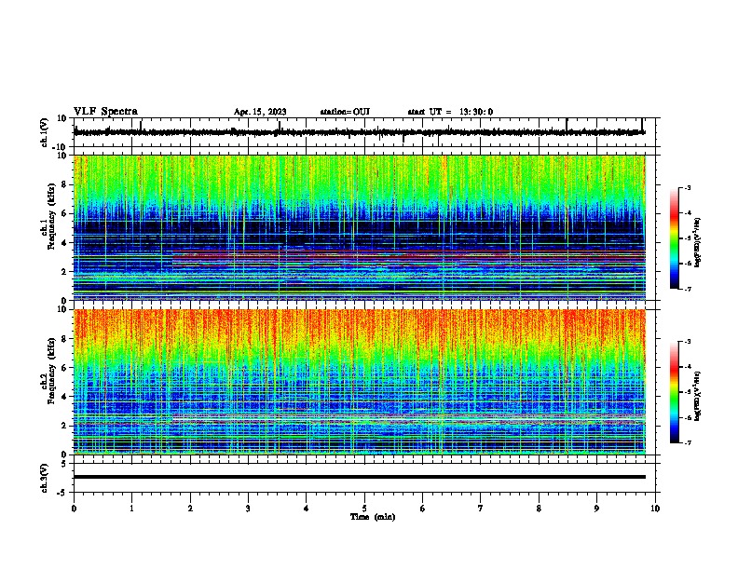Screen dimensions: 738x570
Task: Click the time axis tick label '9'
Action: pyautogui.click(x=596, y=509)
